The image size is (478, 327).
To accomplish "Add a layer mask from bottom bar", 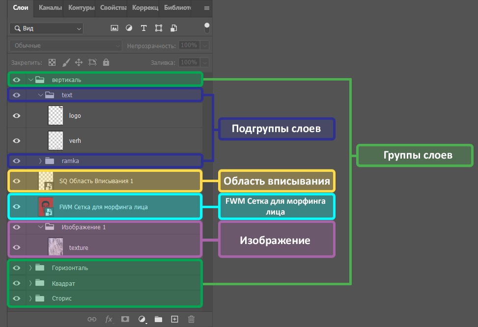I will click(x=125, y=319).
